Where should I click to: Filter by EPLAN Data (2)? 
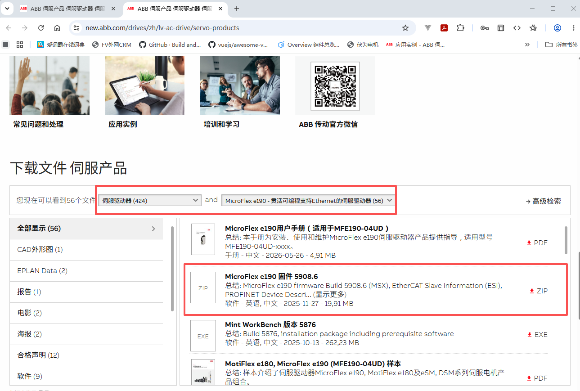point(86,271)
